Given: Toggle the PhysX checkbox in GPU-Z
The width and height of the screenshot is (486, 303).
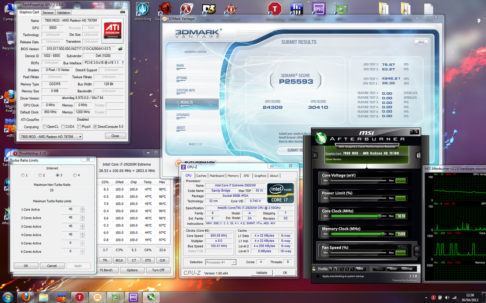Looking at the screenshot, I should pyautogui.click(x=79, y=127).
